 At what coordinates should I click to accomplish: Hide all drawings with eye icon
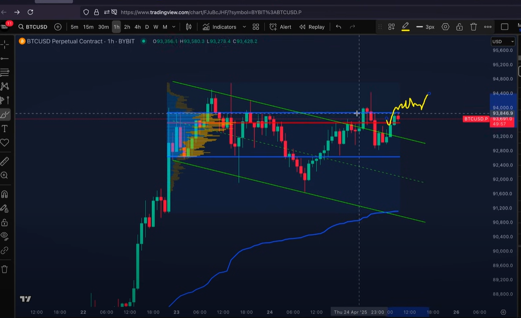tap(5, 236)
